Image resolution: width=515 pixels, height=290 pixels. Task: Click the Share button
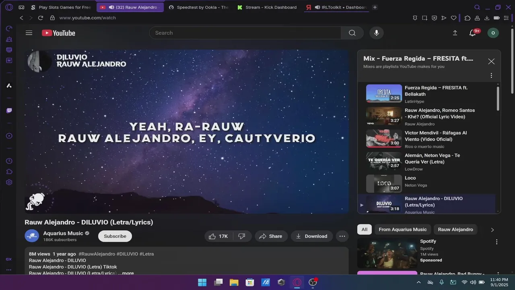[271, 236]
